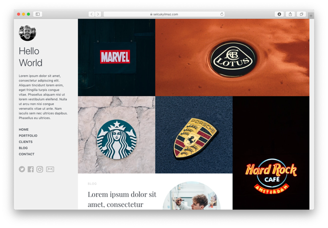Open the PORTFOLIO menu item
The image size is (328, 228).
(28, 136)
